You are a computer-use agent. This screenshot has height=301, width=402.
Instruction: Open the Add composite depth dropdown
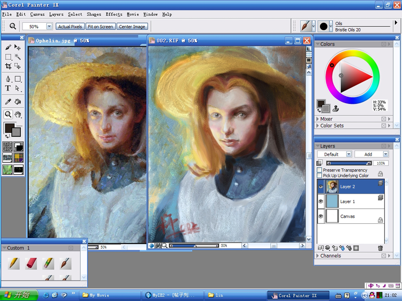(x=386, y=154)
